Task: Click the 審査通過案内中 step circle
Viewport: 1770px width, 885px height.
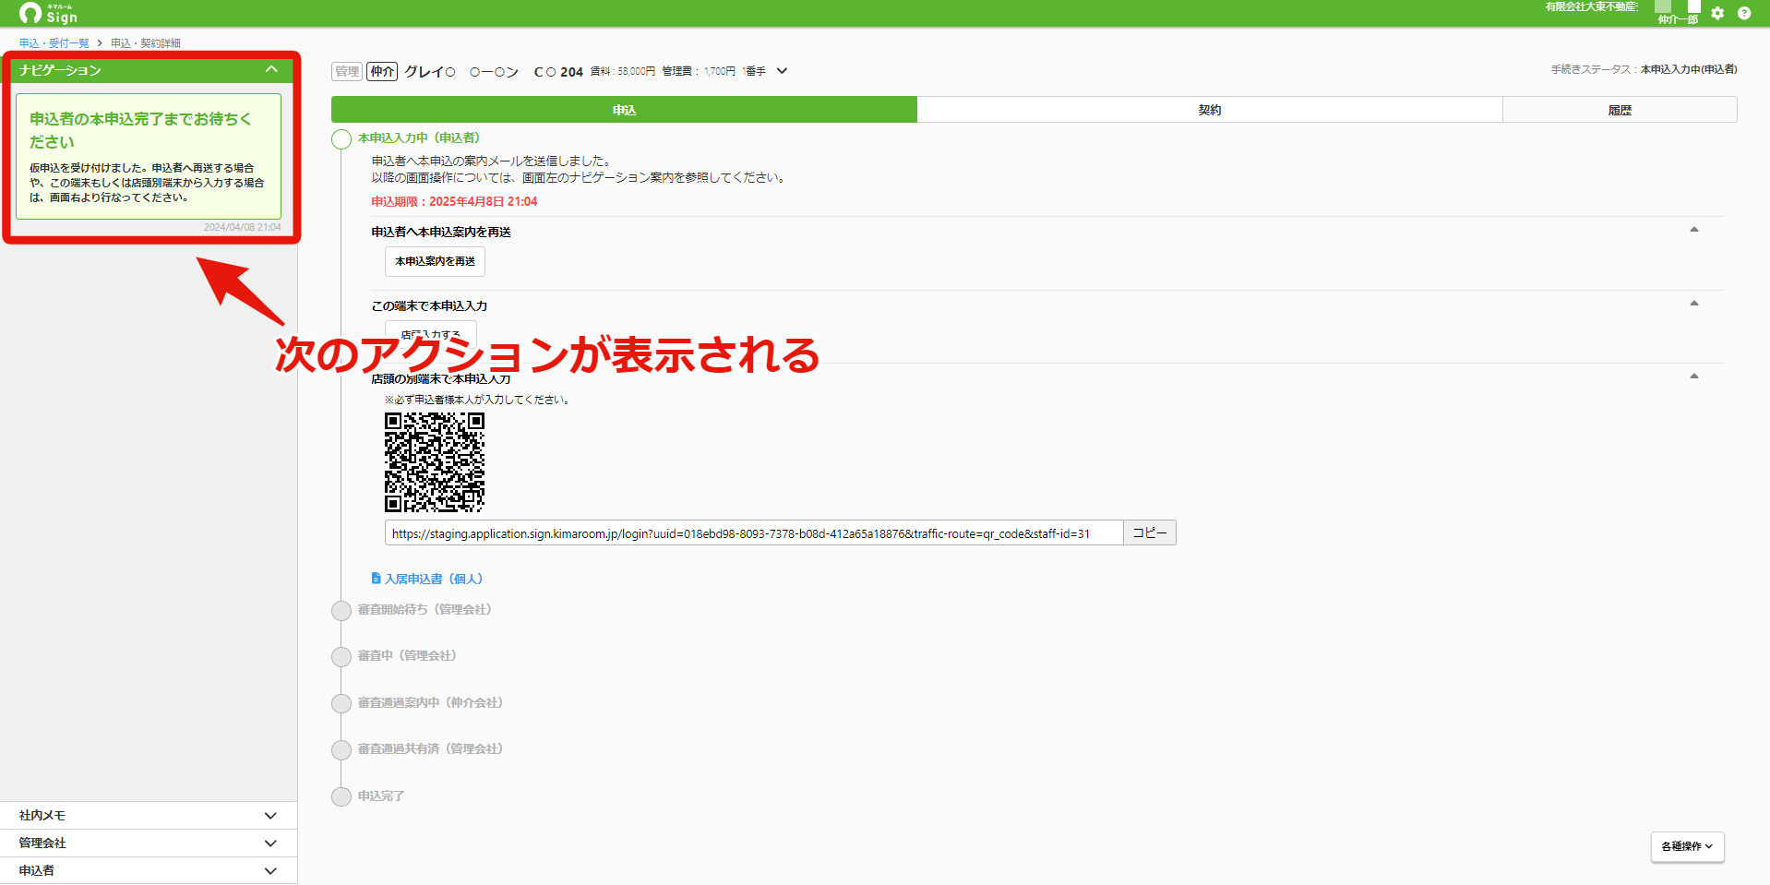Action: point(341,703)
